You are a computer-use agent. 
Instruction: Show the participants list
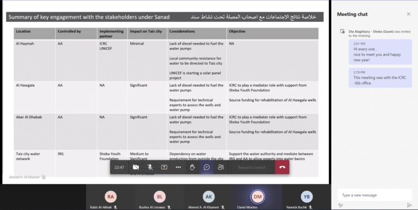click(x=221, y=168)
